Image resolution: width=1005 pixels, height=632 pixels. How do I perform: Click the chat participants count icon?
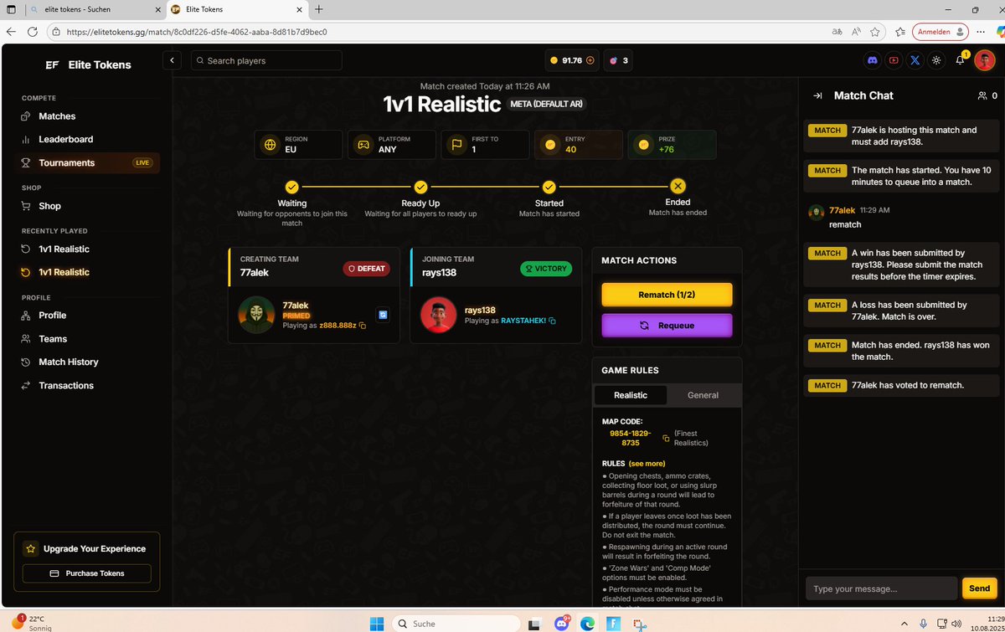point(987,95)
